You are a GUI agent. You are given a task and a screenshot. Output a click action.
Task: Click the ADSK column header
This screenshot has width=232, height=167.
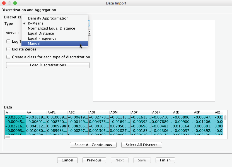(x=162, y=112)
